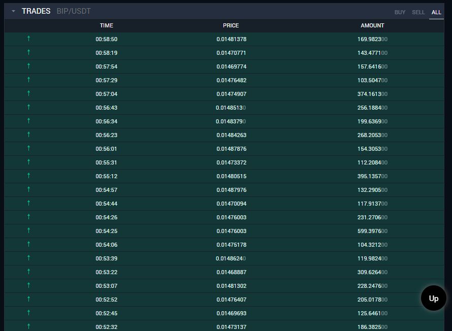452x331 pixels.
Task: Select the price 0.01486240
Action: pos(231,259)
